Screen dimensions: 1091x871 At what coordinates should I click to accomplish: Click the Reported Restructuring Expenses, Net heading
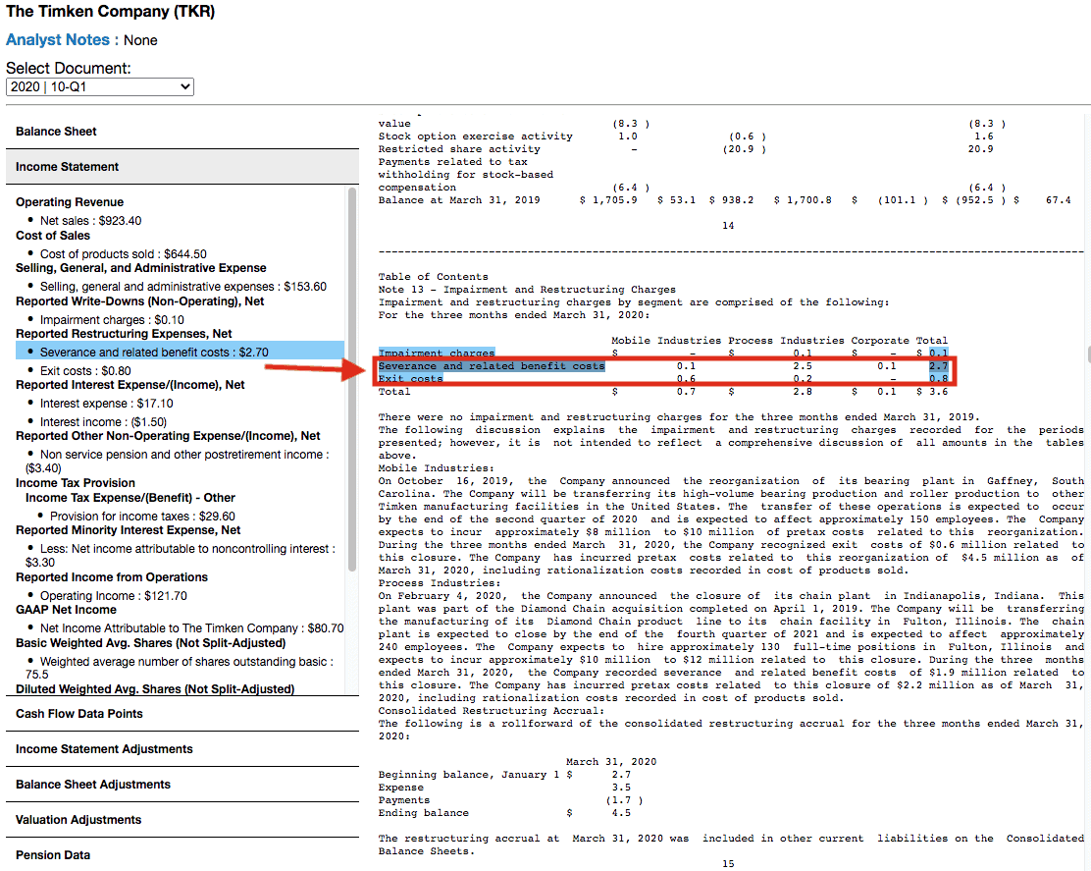pos(124,334)
